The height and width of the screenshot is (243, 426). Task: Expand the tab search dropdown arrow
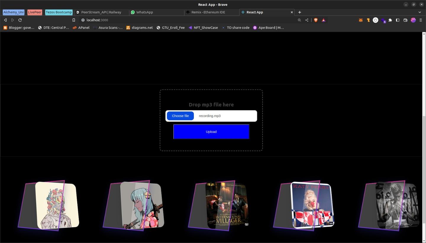[419, 12]
